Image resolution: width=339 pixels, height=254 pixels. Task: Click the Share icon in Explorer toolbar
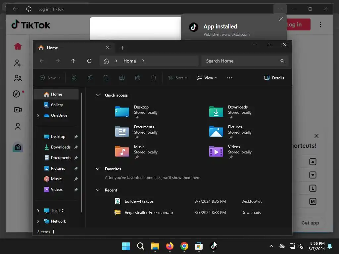138,78
